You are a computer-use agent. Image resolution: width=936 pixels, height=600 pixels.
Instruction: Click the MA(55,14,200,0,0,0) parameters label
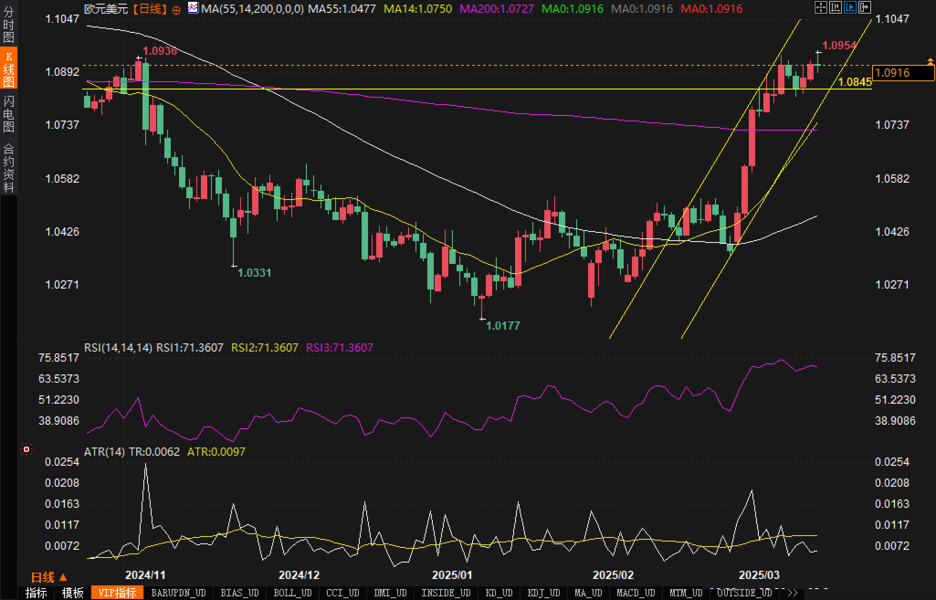click(x=252, y=9)
